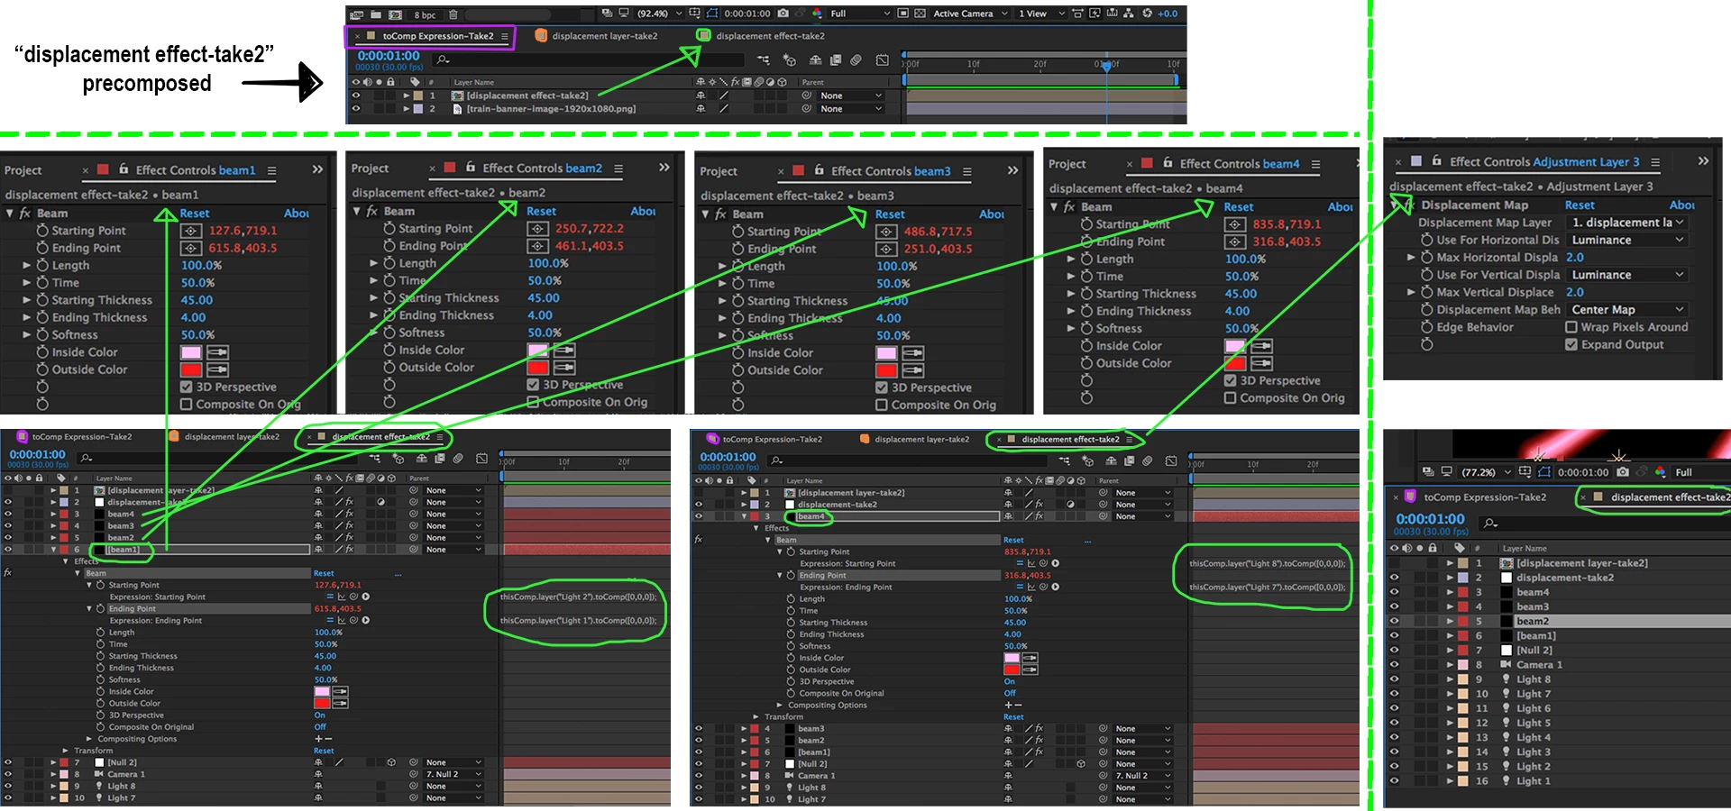The height and width of the screenshot is (811, 1731).
Task: Toggle the Starting Point stopwatch in Effect Controls beam1
Action: pyautogui.click(x=42, y=231)
